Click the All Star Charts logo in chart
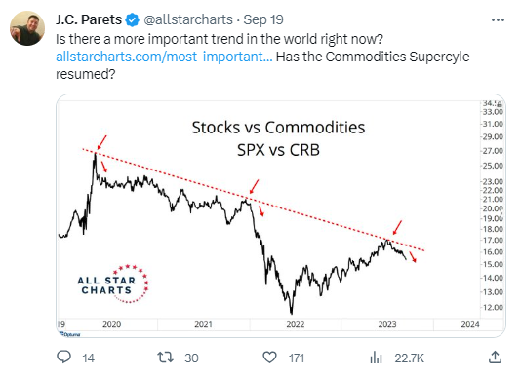The image size is (521, 377). tap(113, 283)
